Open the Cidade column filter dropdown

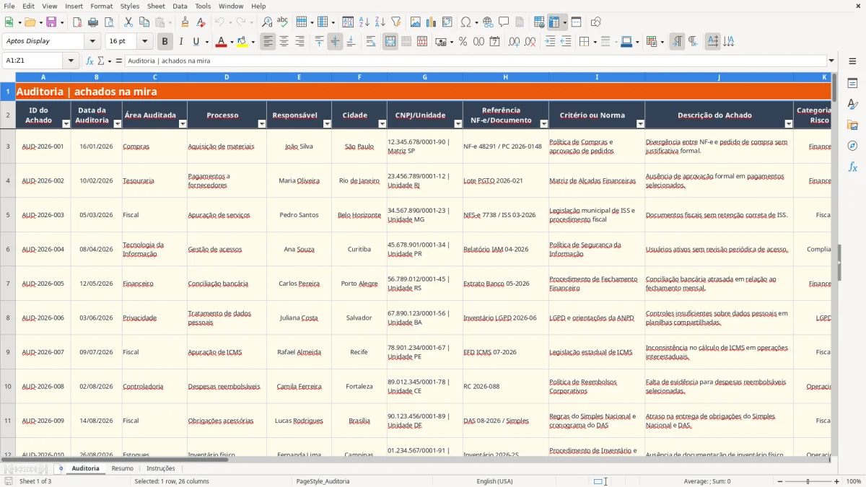[x=382, y=124]
